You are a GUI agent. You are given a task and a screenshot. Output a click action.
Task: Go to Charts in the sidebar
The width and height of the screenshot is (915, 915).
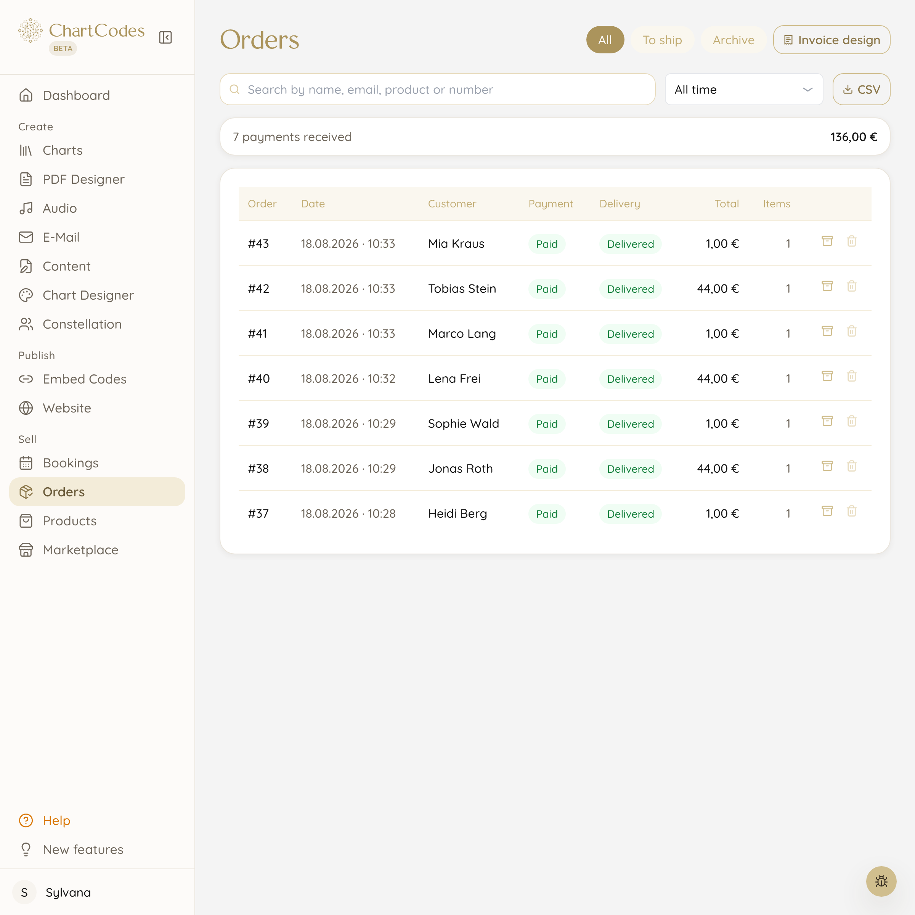[x=97, y=150]
